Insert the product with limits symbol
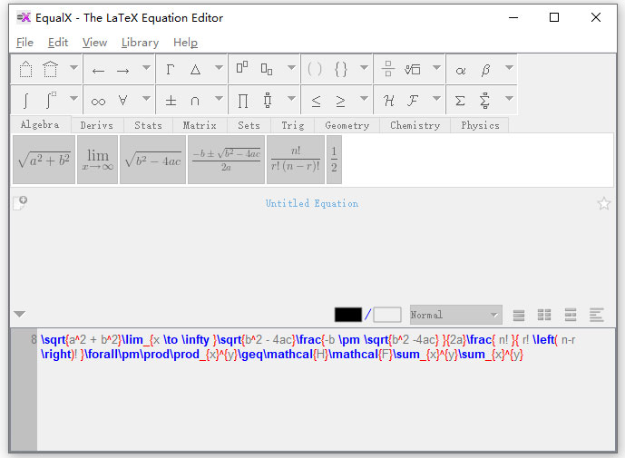The height and width of the screenshot is (458, 625). 268,100
